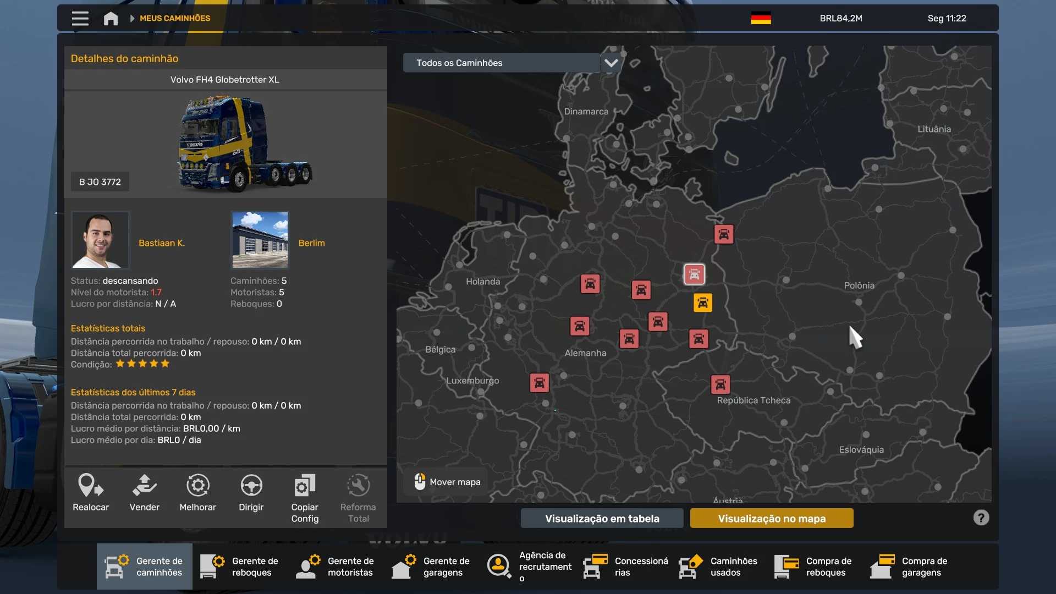Click the BRL84,2M balance display
Viewport: 1056px width, 594px height.
pos(841,18)
